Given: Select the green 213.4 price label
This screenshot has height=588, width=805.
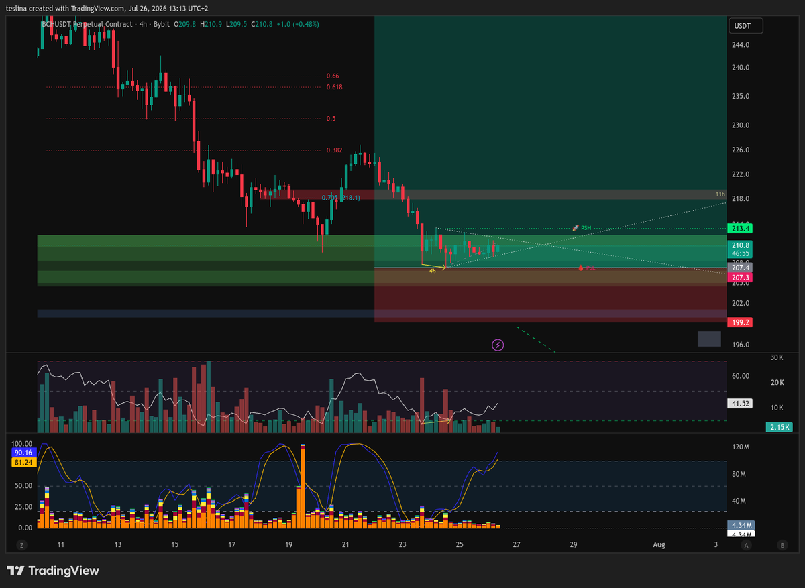Looking at the screenshot, I should (741, 229).
